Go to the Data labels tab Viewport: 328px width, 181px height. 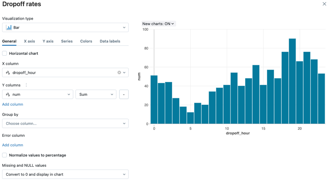(x=110, y=41)
